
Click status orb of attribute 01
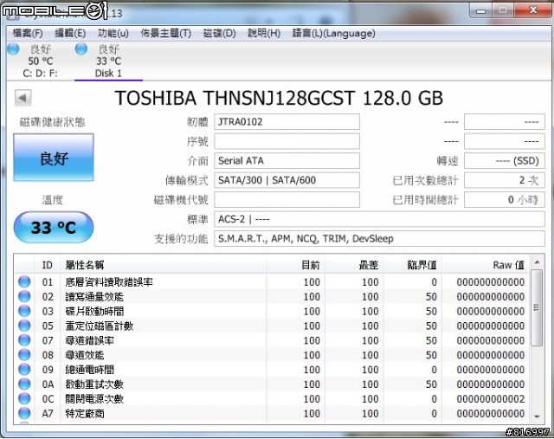pos(24,281)
